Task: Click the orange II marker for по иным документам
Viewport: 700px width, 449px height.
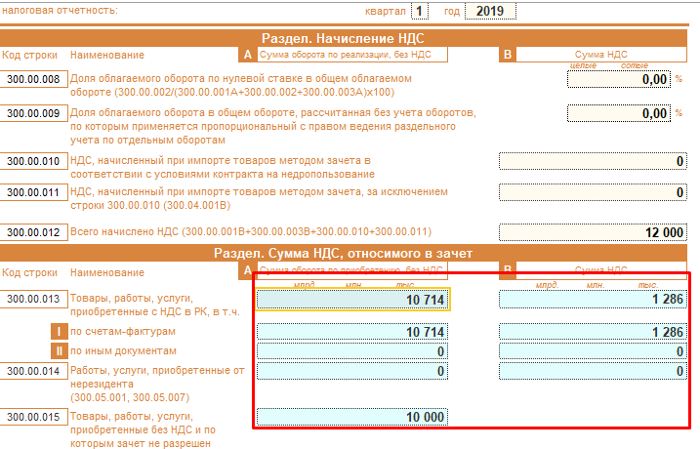Action: [x=59, y=350]
